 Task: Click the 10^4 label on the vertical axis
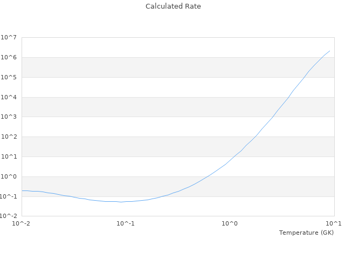tap(9, 98)
